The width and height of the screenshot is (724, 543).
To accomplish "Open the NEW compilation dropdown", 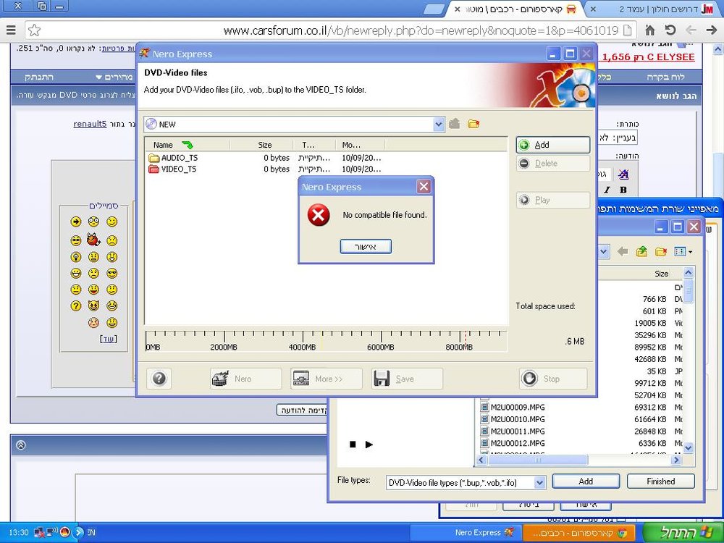I will pos(439,124).
